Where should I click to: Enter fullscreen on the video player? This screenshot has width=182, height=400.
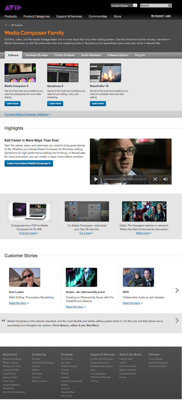(x=155, y=179)
